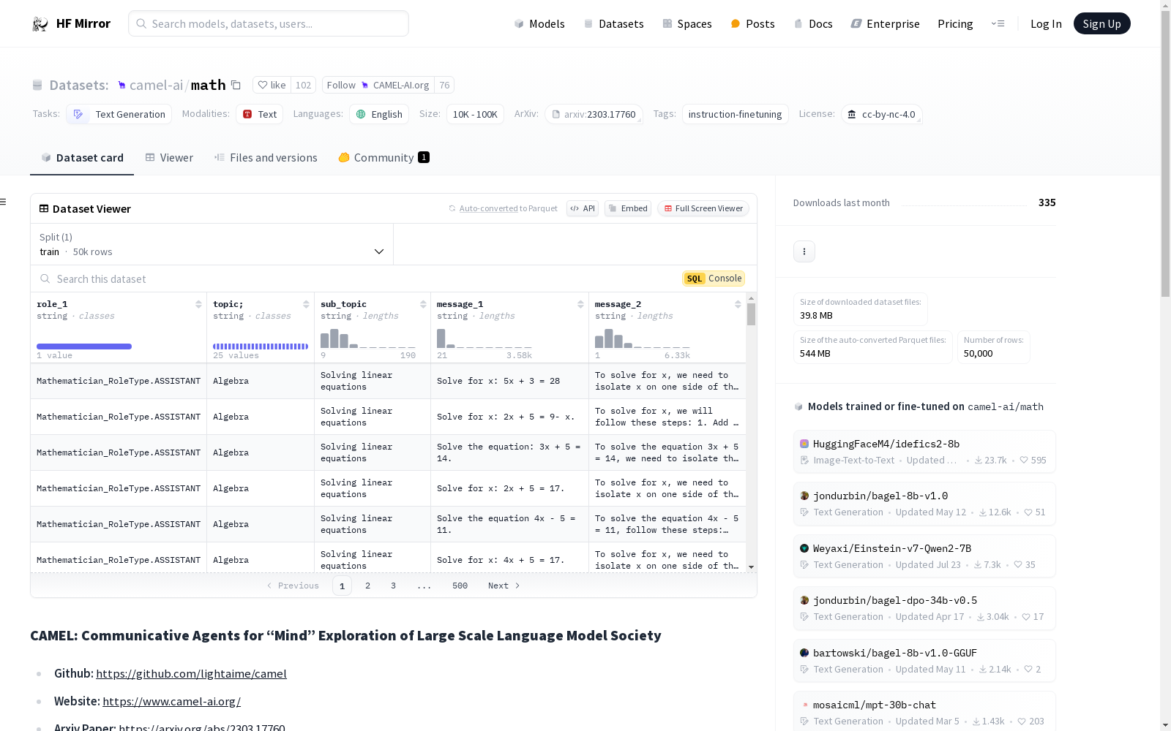Click the message_1 lengths histogram

coord(484,338)
